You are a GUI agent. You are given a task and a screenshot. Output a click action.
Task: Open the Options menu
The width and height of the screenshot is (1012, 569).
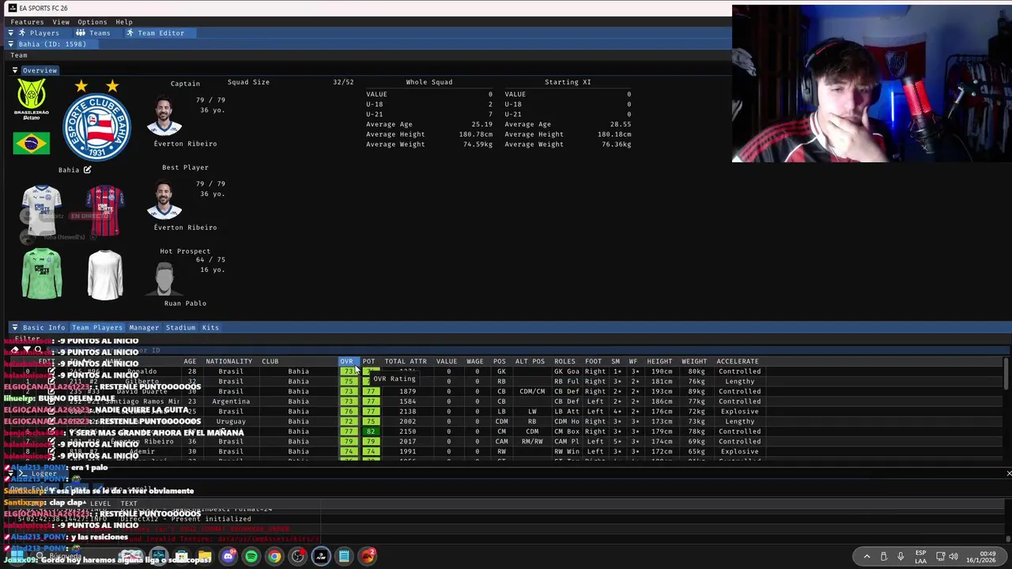tap(92, 22)
